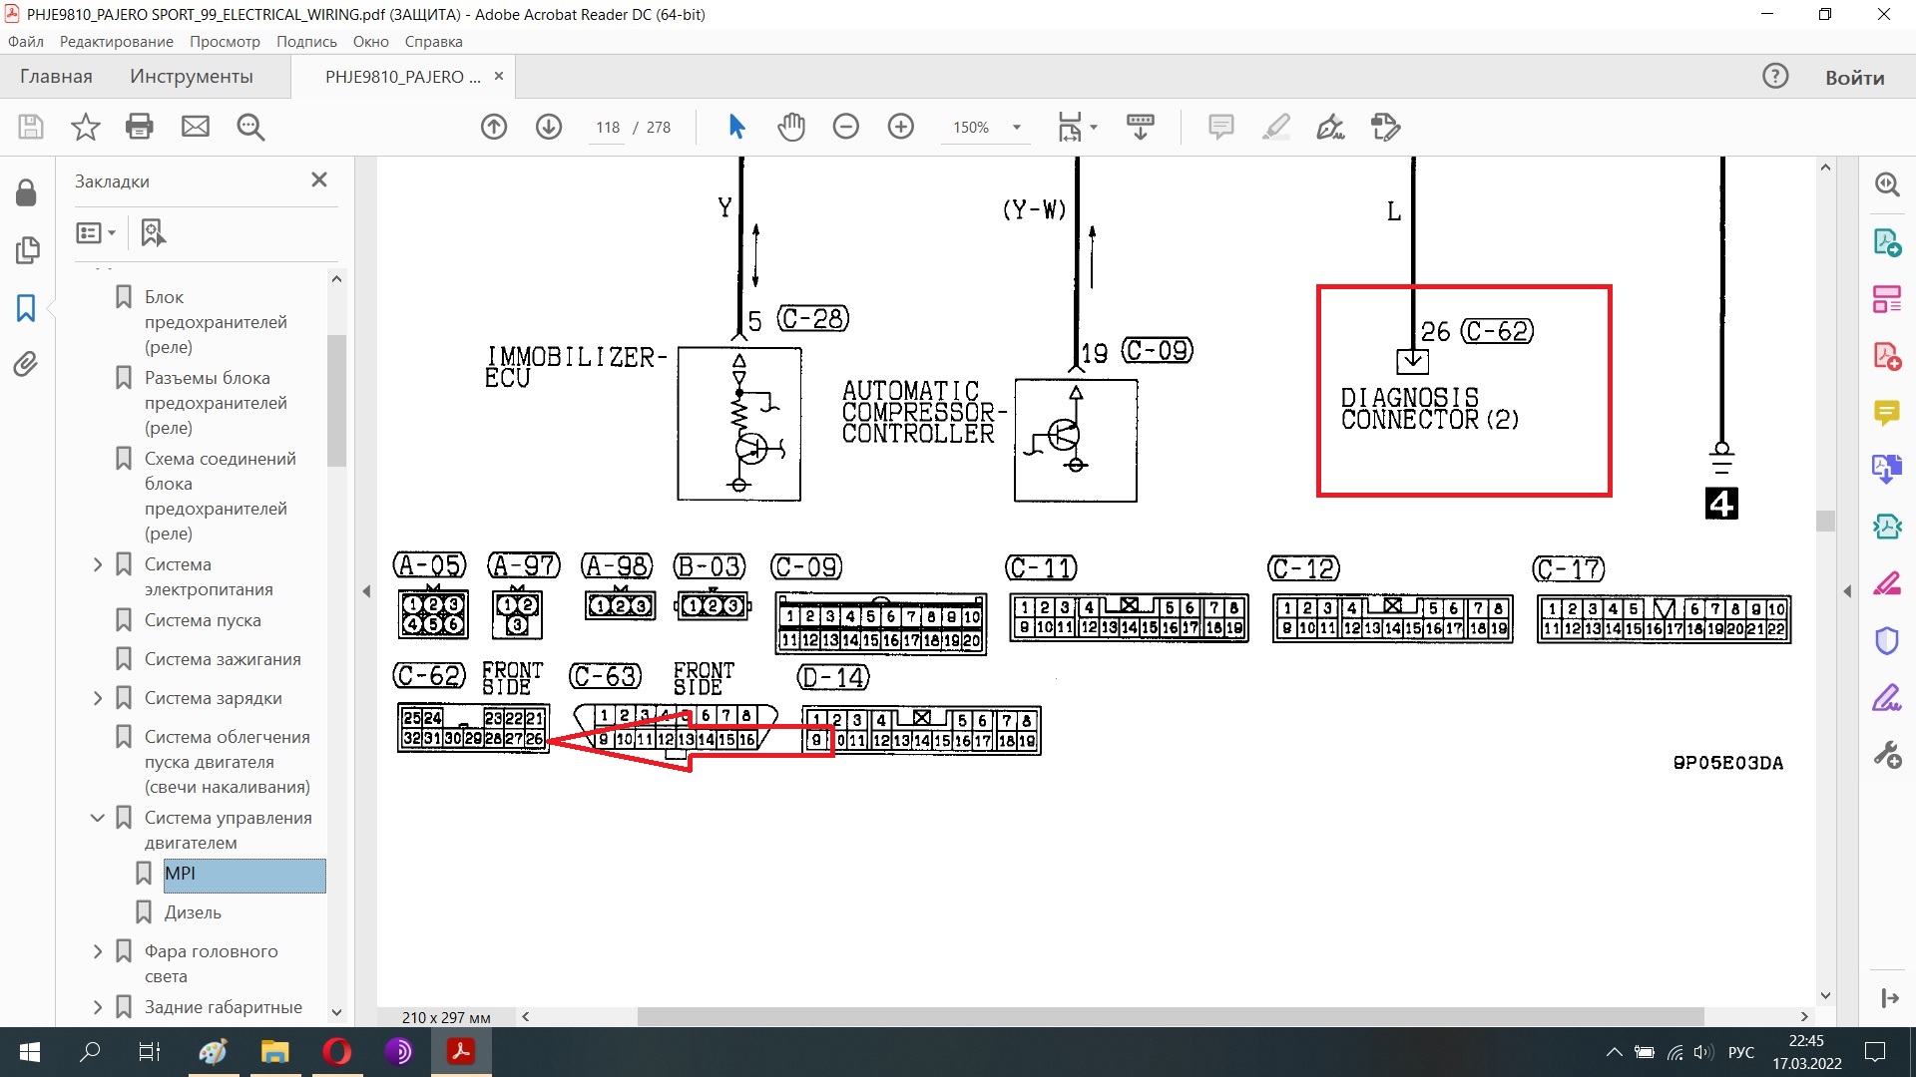Click the Войти sign-in button
The image size is (1916, 1077).
1854,78
